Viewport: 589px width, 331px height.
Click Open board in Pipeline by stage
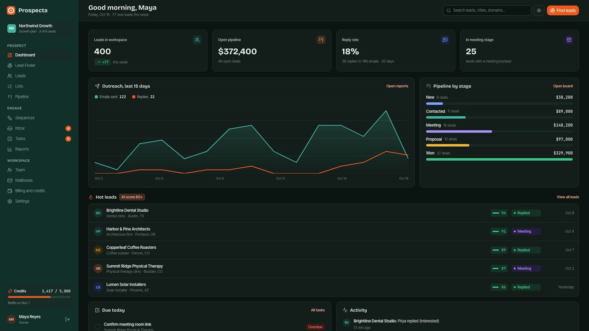(563, 86)
